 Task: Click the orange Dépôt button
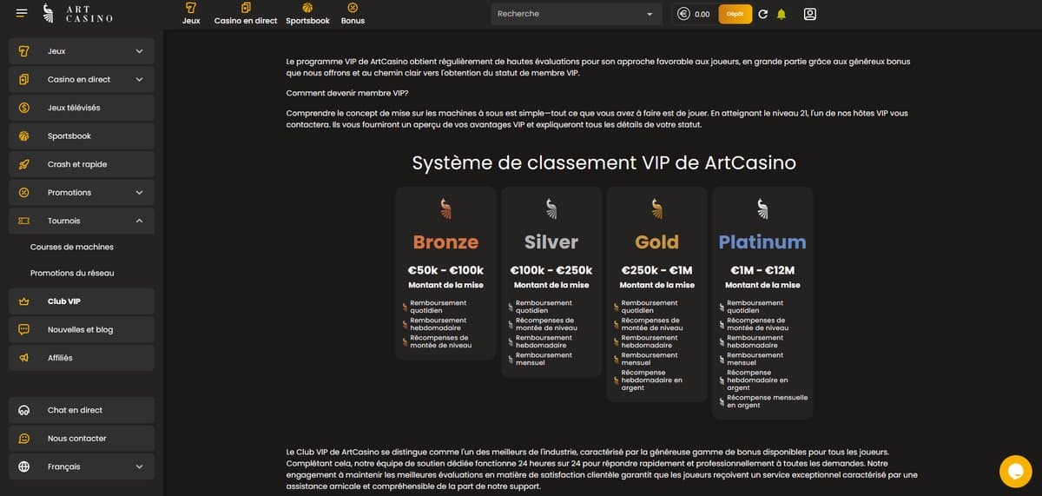735,14
